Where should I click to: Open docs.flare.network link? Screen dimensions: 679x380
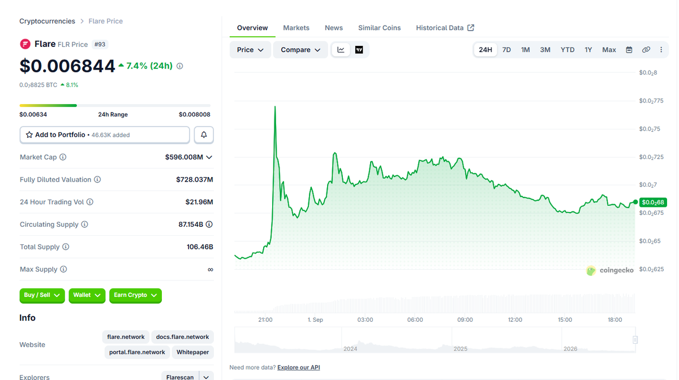click(x=182, y=337)
